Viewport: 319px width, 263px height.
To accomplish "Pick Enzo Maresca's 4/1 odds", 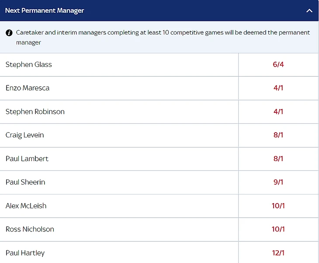I will click(x=278, y=88).
